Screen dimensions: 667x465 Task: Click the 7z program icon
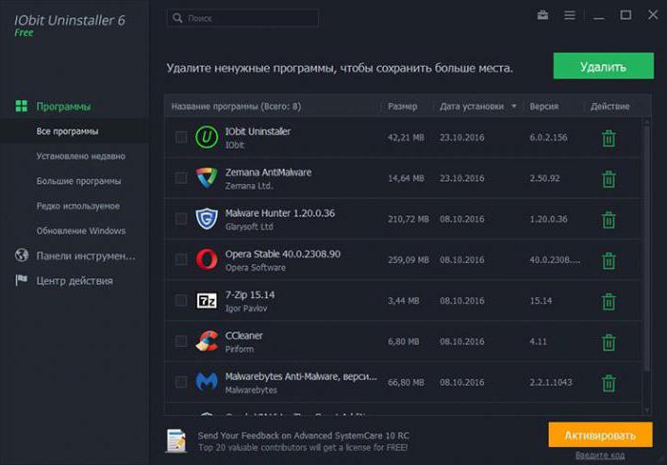click(x=207, y=300)
